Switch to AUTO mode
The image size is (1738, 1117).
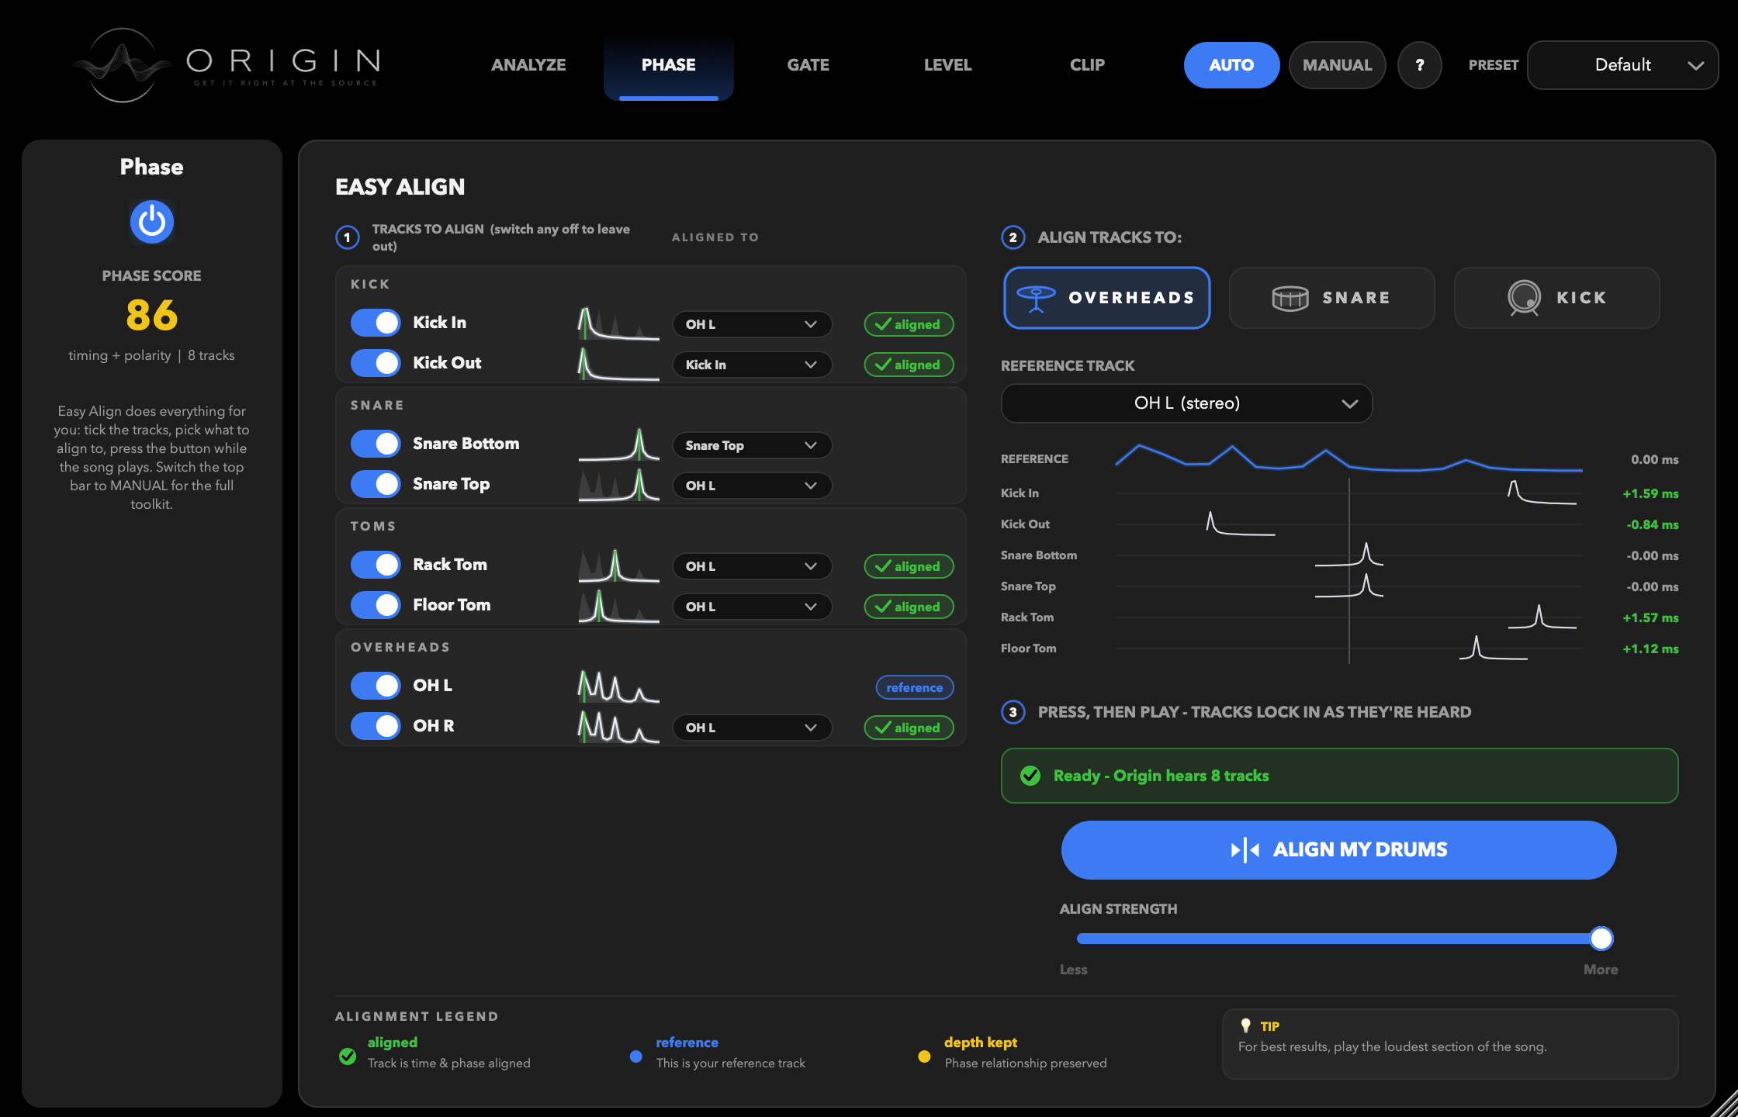click(x=1231, y=65)
